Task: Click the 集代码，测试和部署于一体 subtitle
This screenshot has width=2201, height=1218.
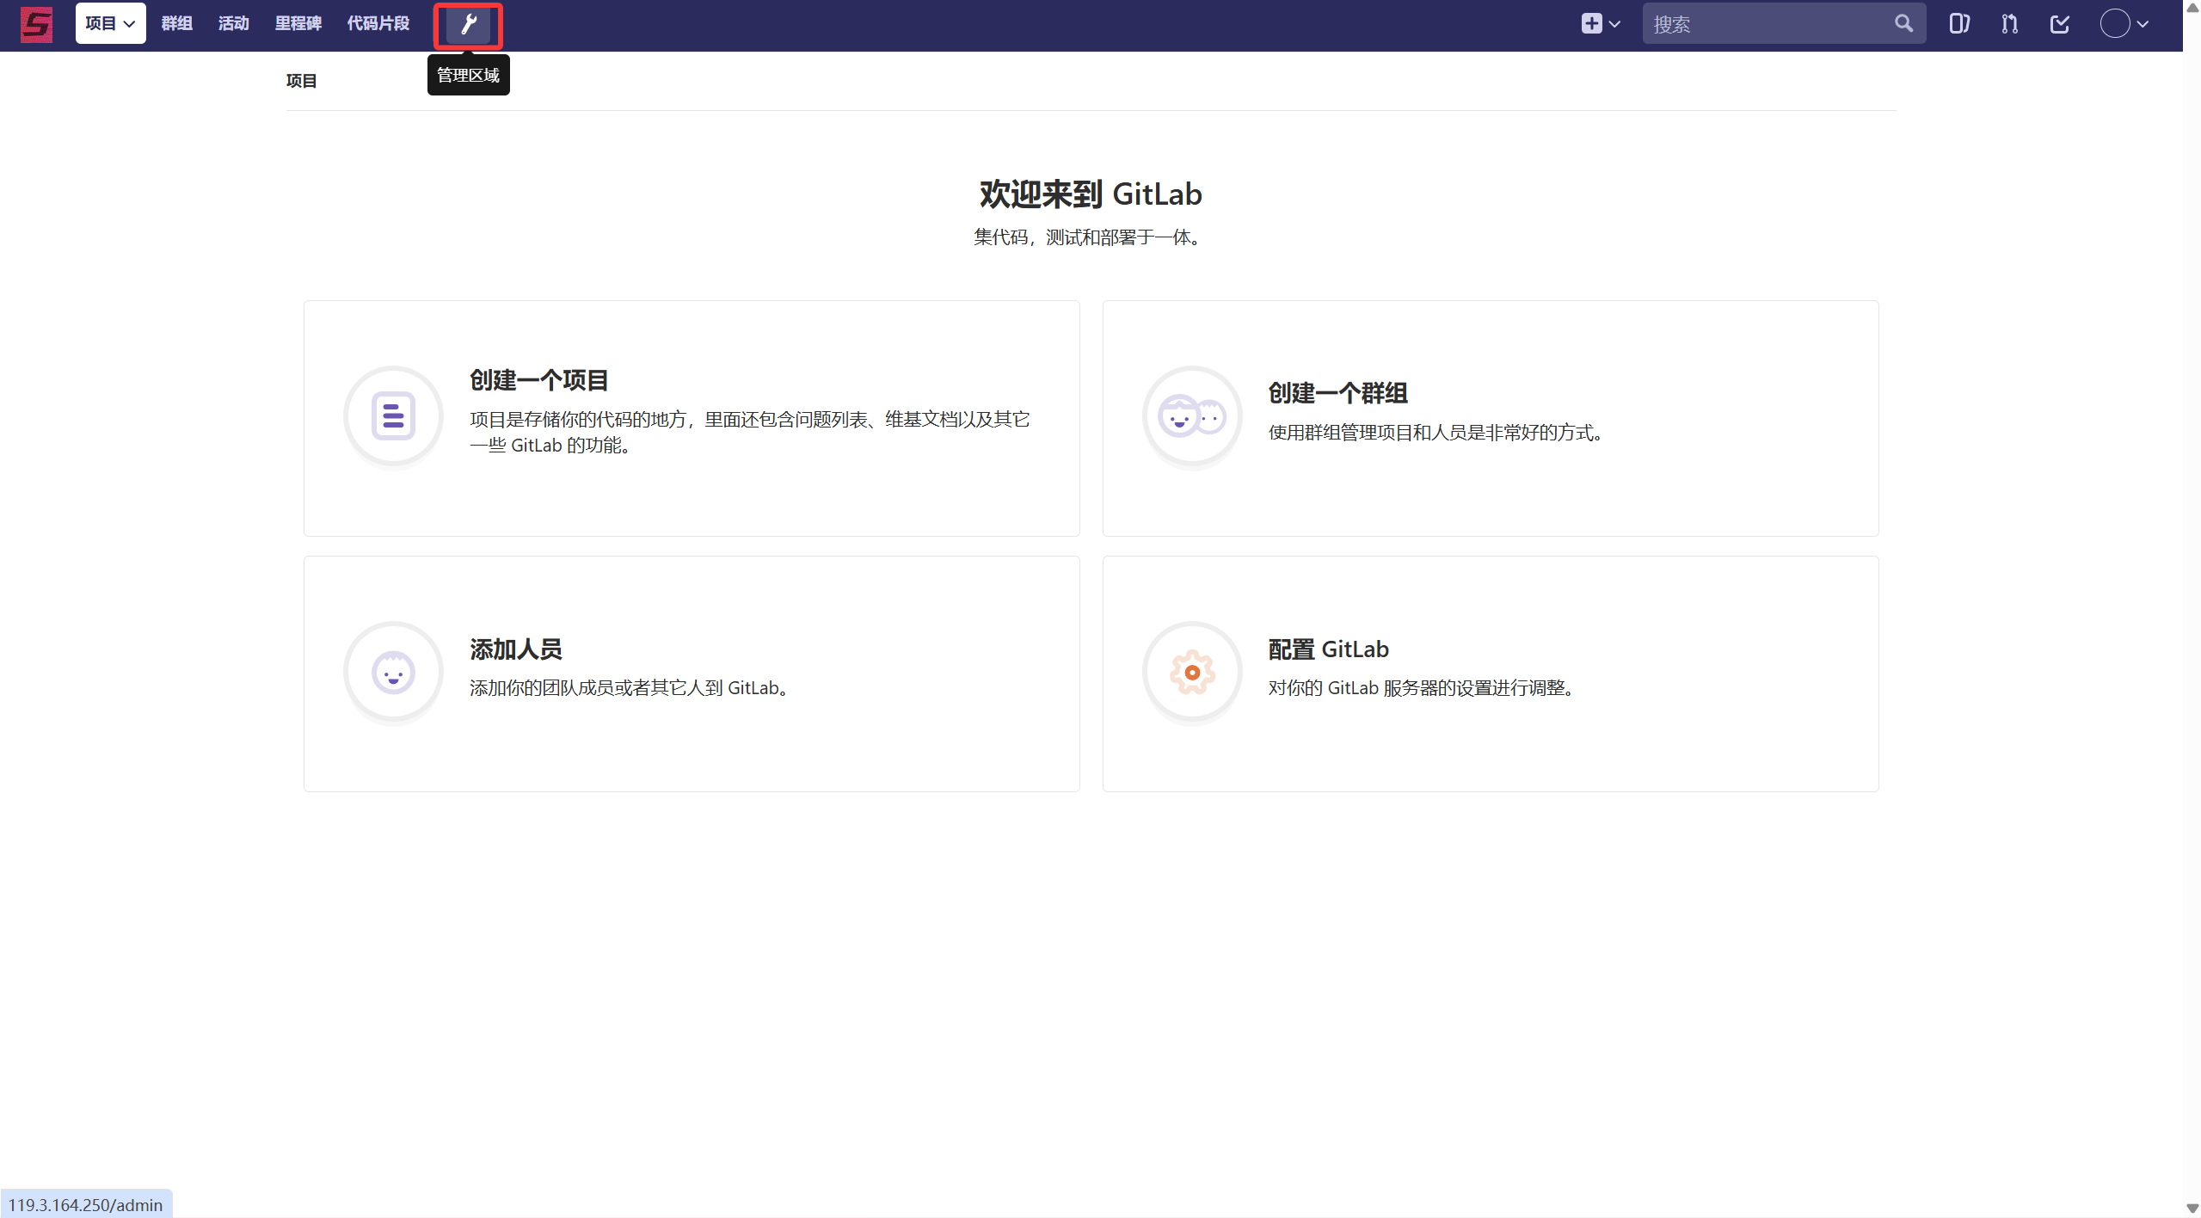Action: point(1091,237)
